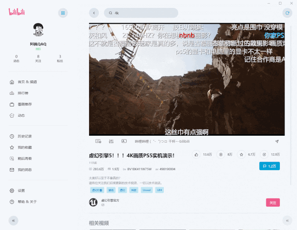Click the video player area
297x230 pixels.
pos(187,79)
